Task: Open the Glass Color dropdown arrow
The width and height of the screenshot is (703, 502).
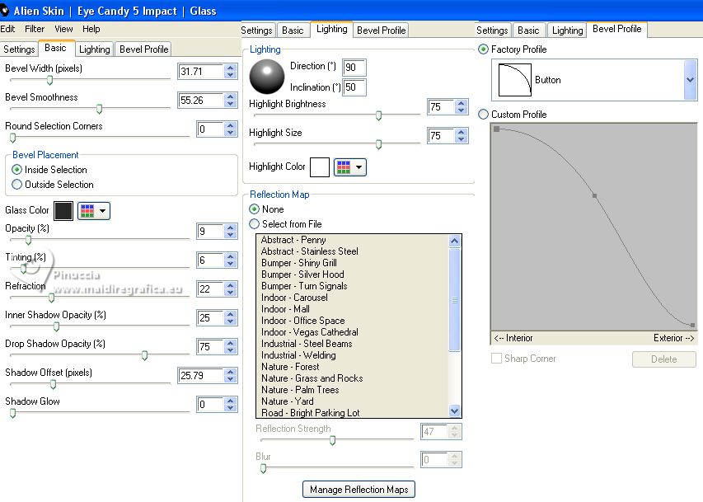Action: pos(103,211)
